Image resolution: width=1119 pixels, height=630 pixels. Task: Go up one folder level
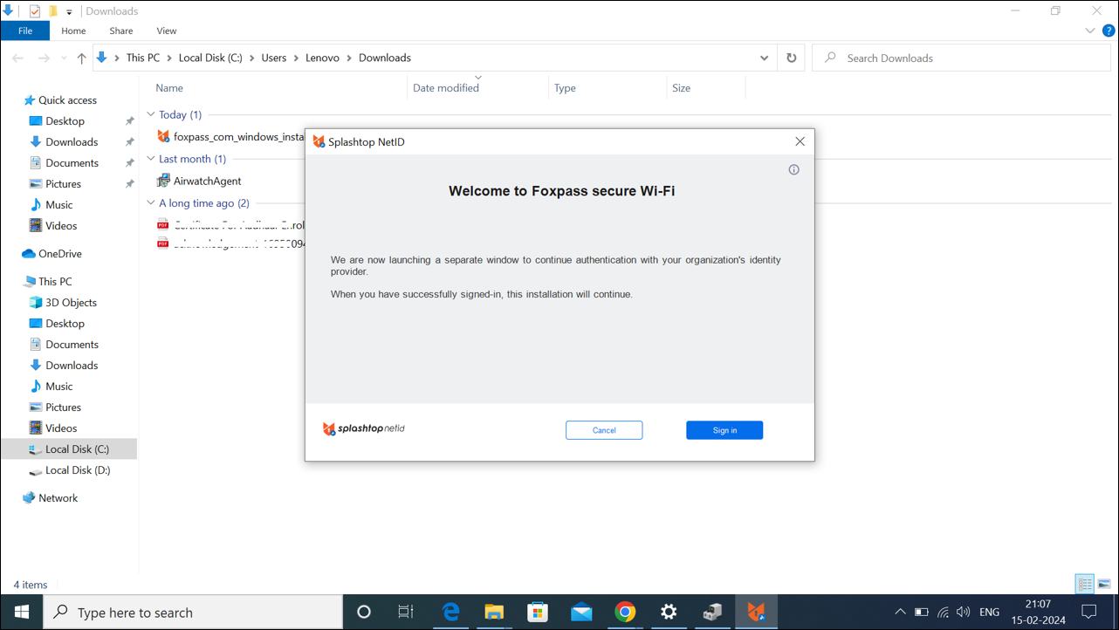point(81,58)
